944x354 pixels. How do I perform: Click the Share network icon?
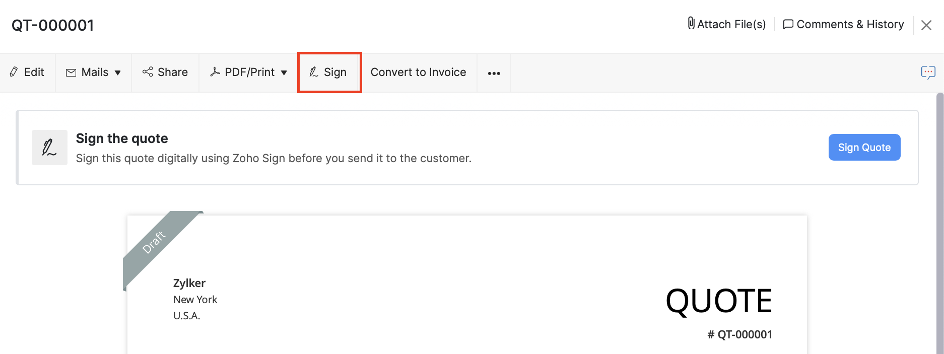click(148, 72)
